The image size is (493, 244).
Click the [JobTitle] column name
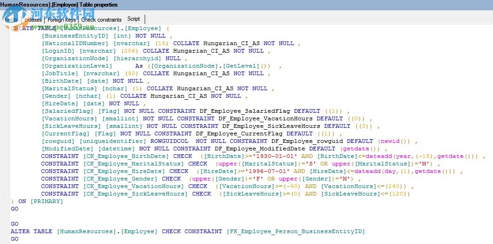pyautogui.click(x=60, y=73)
